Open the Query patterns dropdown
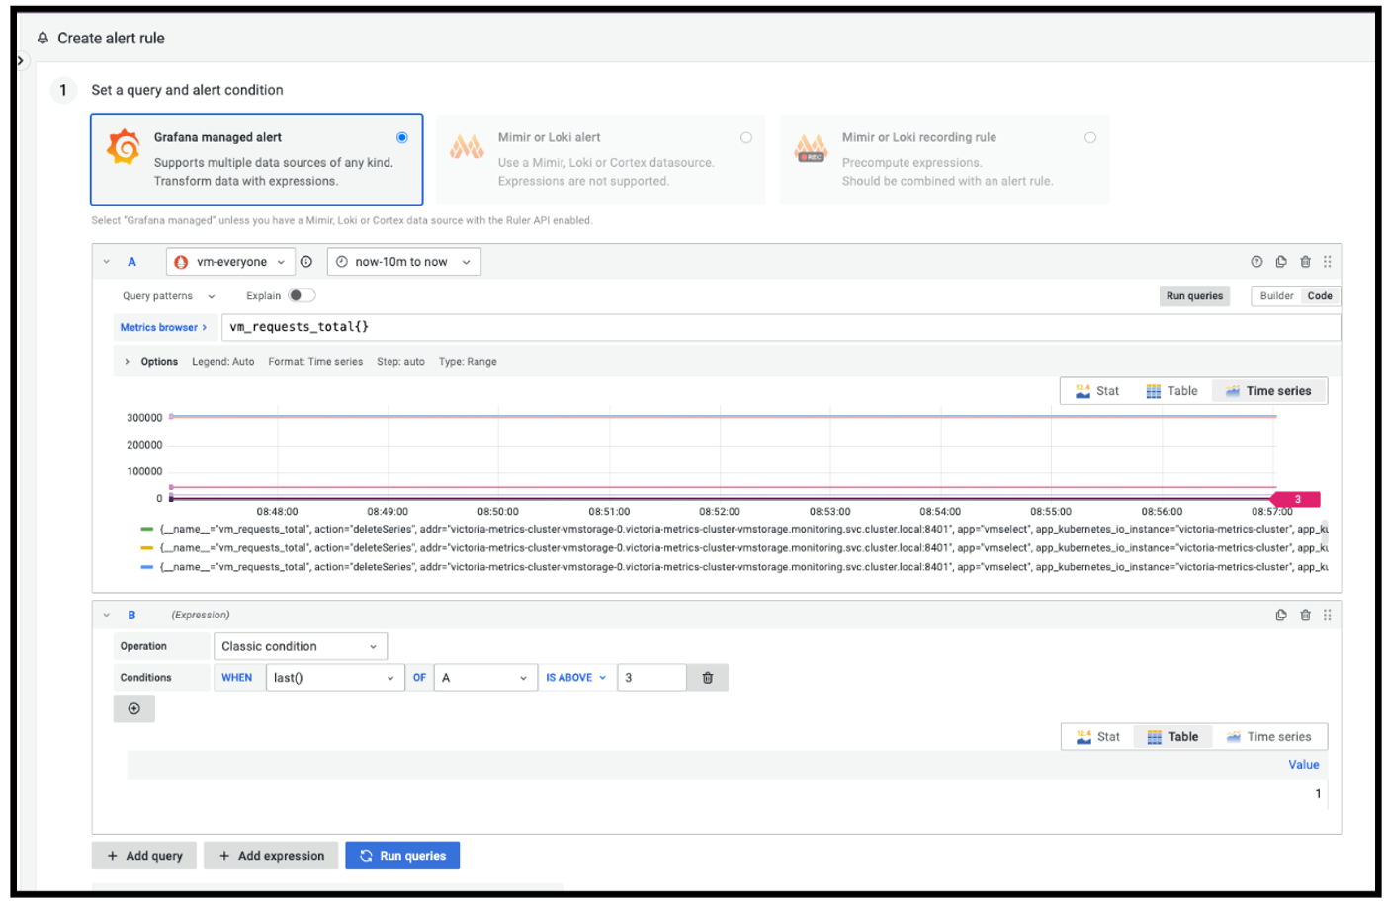This screenshot has height=905, width=1384. [169, 296]
